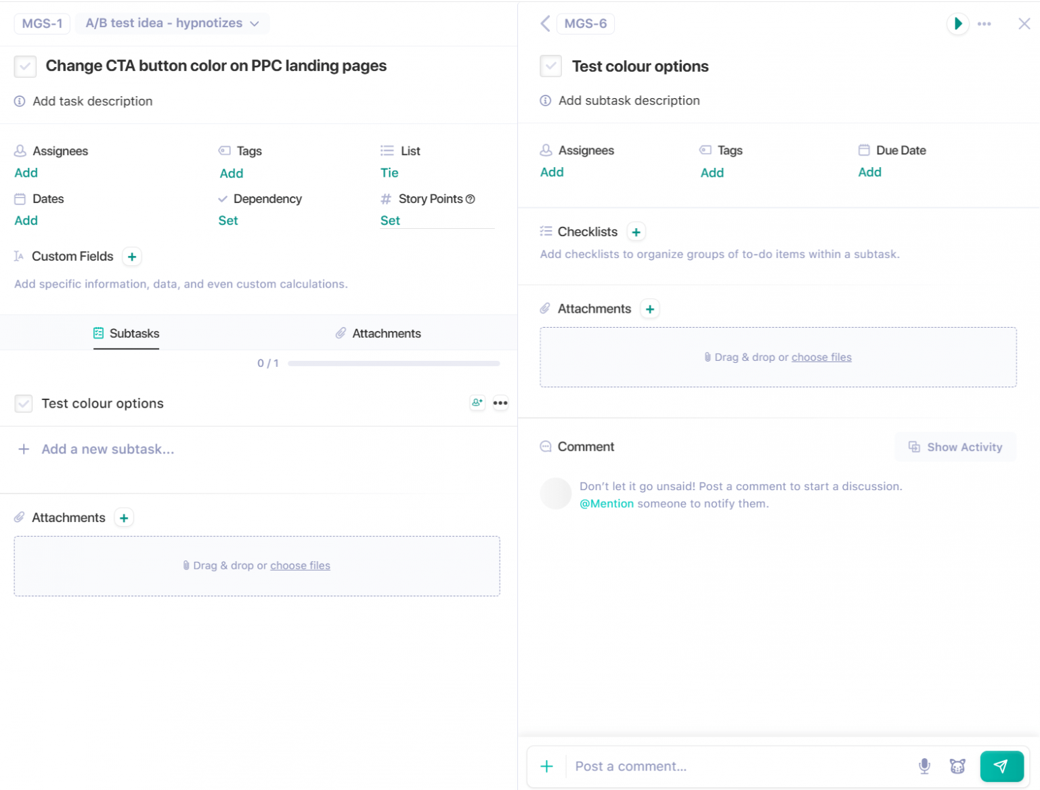Add a new checklist with plus icon
Screen dimensions: 1040x790
pos(636,232)
